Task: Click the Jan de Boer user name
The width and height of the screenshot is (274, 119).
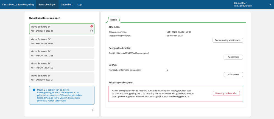Action: [240, 3]
